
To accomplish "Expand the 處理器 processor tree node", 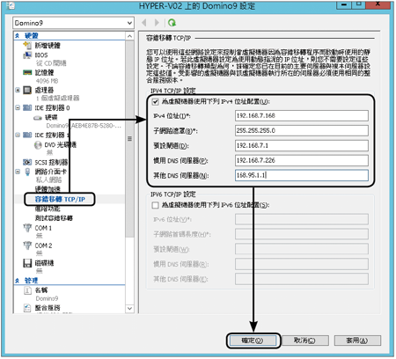I will 18,90.
